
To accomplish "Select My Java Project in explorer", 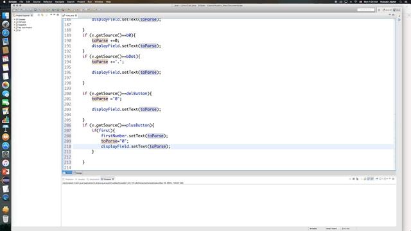I will tap(25, 28).
